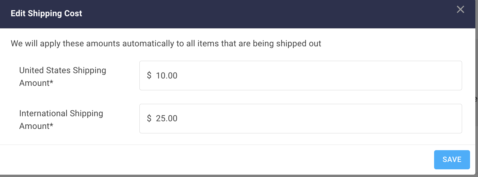Viewport: 478px width, 177px height.
Task: Click the SAVE button
Action: (452, 160)
